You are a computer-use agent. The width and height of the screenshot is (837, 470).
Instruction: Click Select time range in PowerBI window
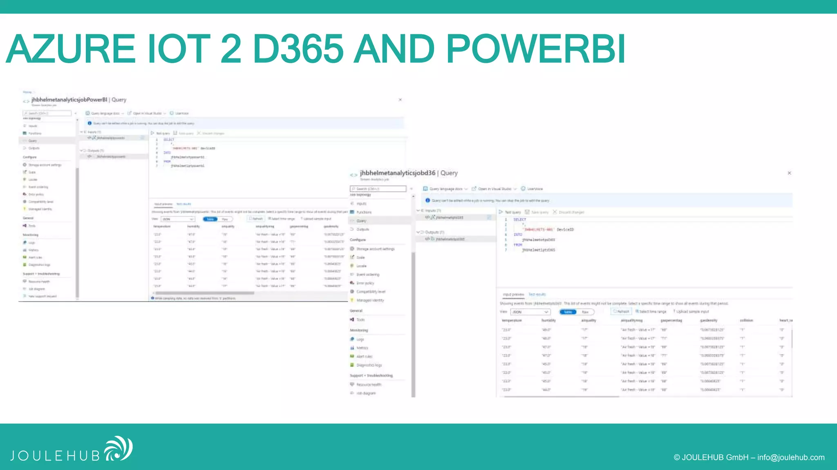tap(282, 219)
